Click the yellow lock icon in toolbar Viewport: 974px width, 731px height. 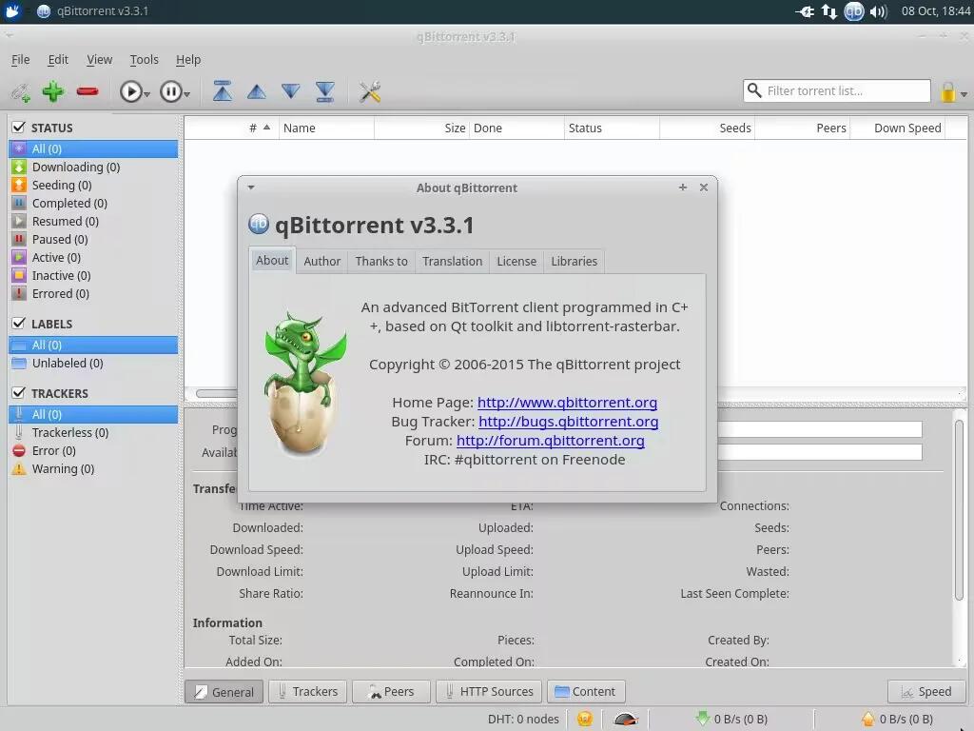[948, 92]
